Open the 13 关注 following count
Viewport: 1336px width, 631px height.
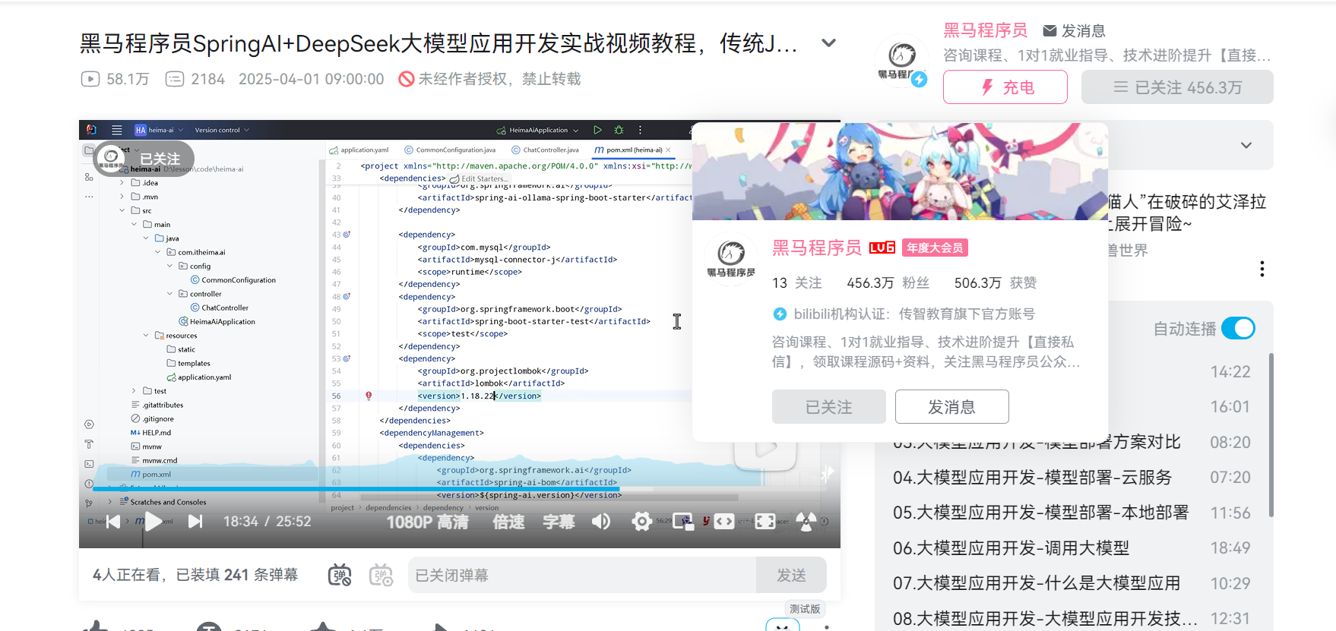[796, 282]
